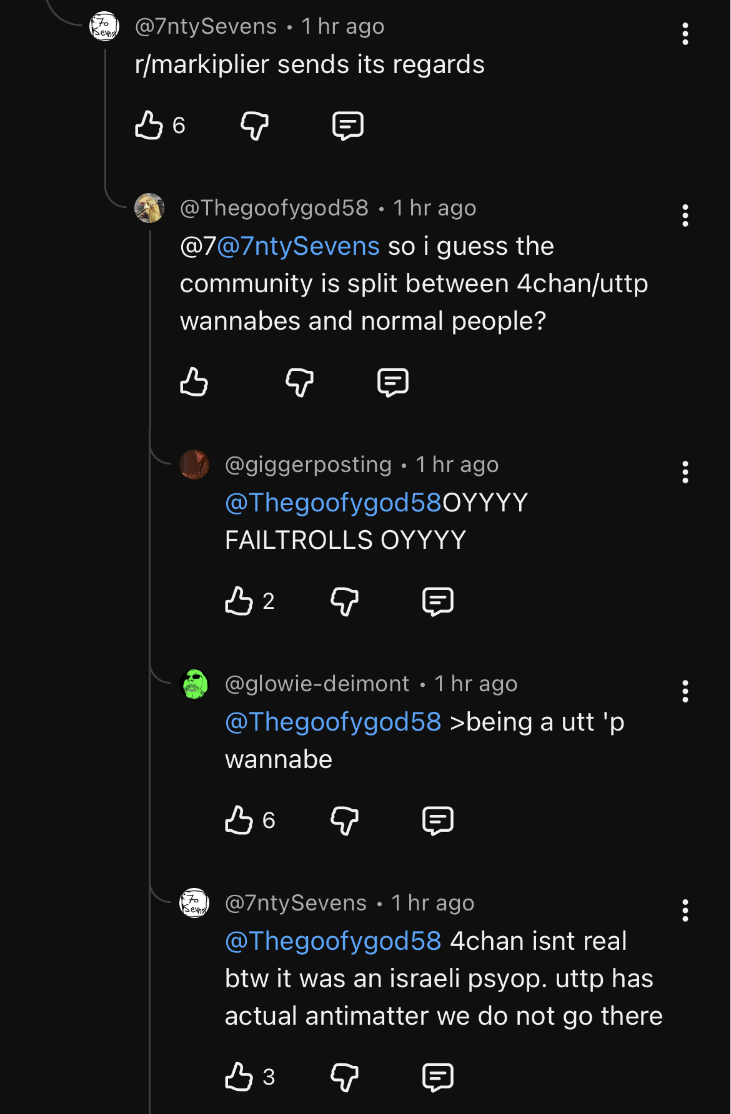The width and height of the screenshot is (731, 1114).
Task: Like Thegoofygod58's community split comment
Action: [194, 382]
